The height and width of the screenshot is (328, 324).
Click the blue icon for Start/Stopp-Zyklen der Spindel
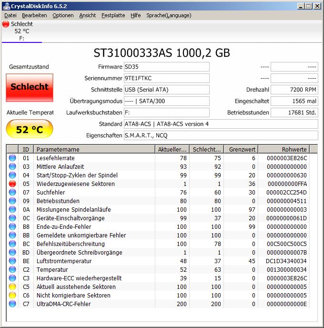[12, 175]
